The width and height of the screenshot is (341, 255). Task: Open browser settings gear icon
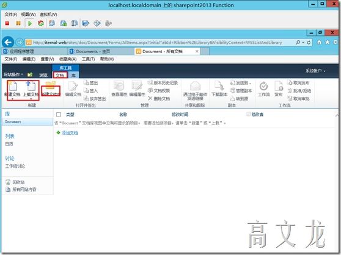pyautogui.click(x=335, y=42)
